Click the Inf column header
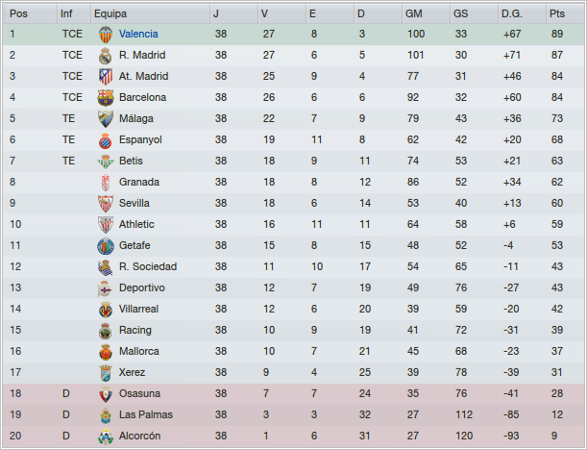The image size is (587, 450). point(65,13)
